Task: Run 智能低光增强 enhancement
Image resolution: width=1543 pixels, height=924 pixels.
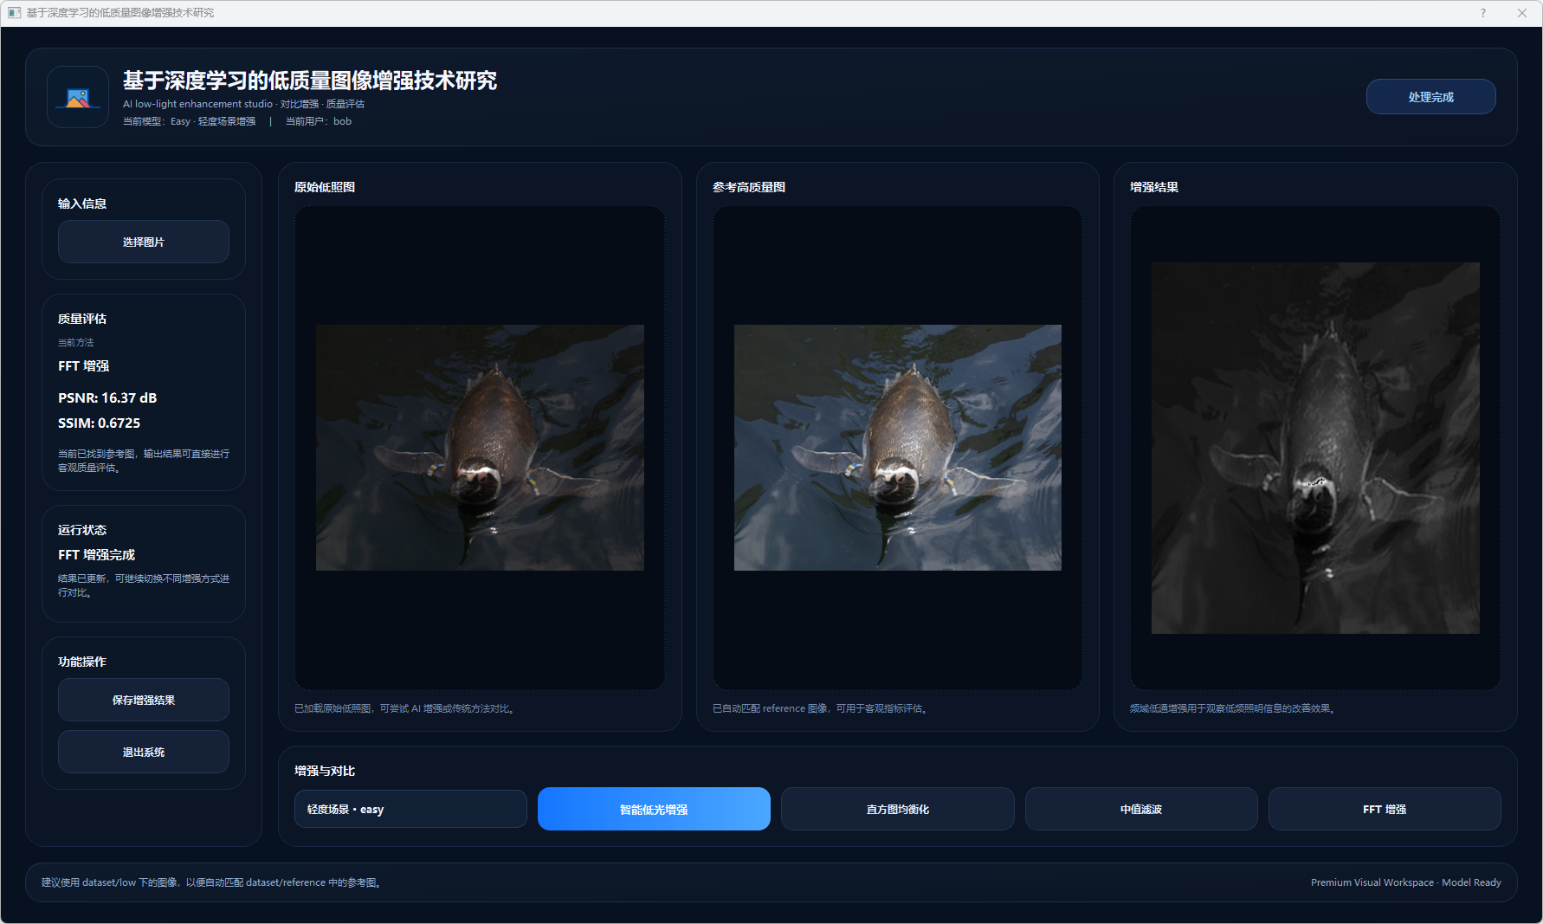Action: (x=654, y=809)
